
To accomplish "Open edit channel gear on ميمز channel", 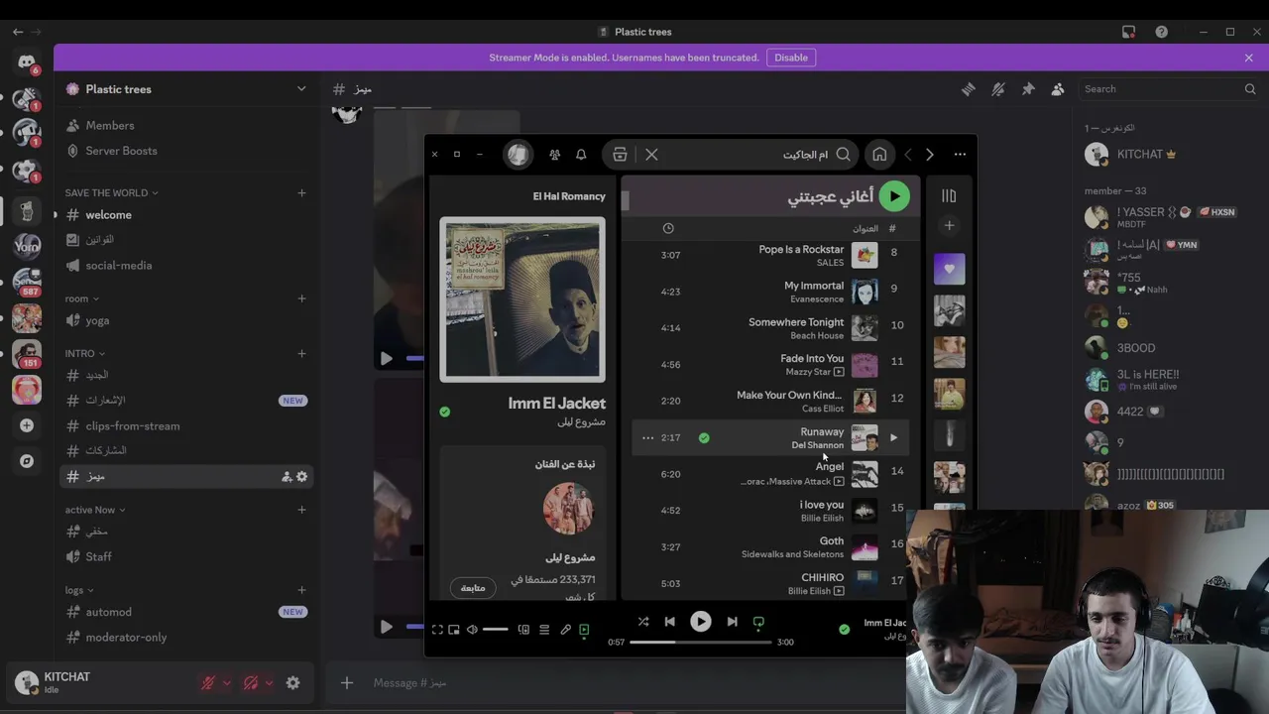I will pos(302,477).
